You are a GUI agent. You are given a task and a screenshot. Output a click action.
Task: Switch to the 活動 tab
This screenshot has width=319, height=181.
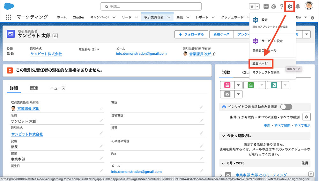click(x=226, y=73)
